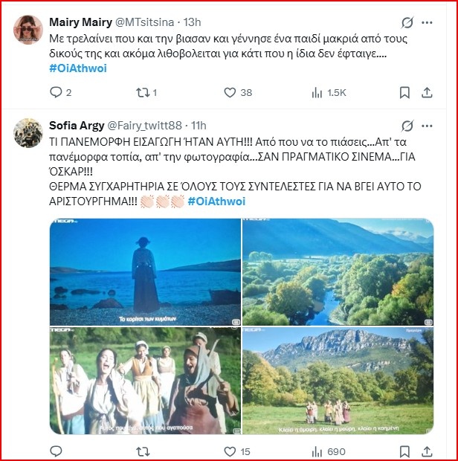
Task: Open Mairy Mairy's profile avatar
Action: click(x=28, y=29)
